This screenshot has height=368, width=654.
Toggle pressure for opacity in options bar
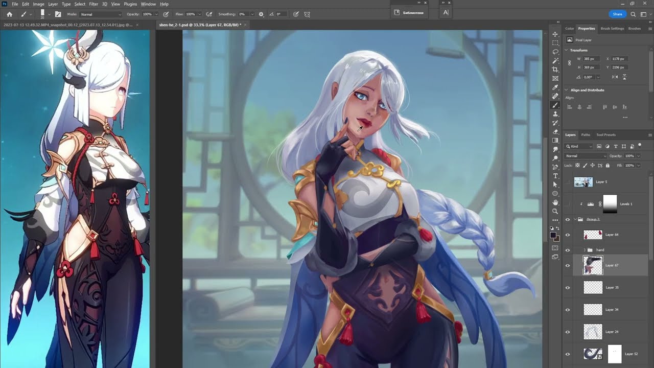point(166,14)
